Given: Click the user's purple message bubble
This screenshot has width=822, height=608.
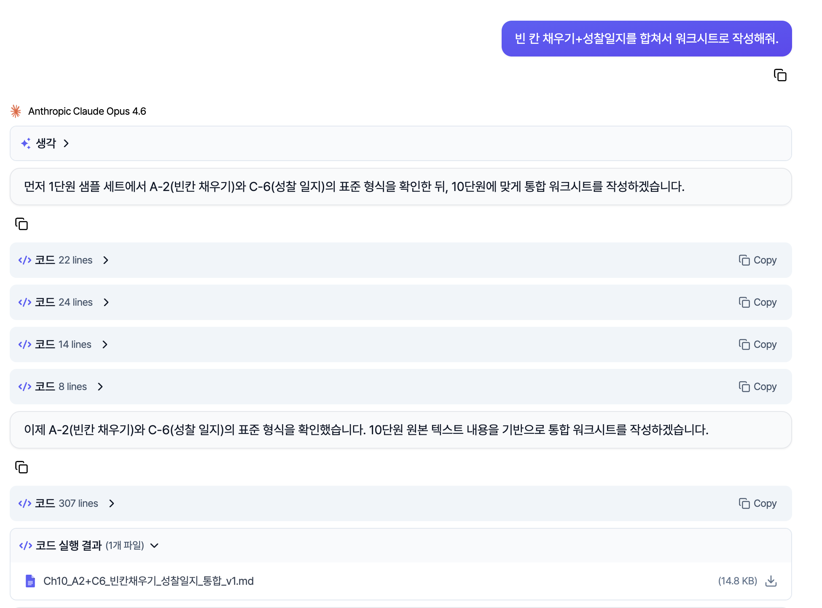Looking at the screenshot, I should pyautogui.click(x=646, y=39).
